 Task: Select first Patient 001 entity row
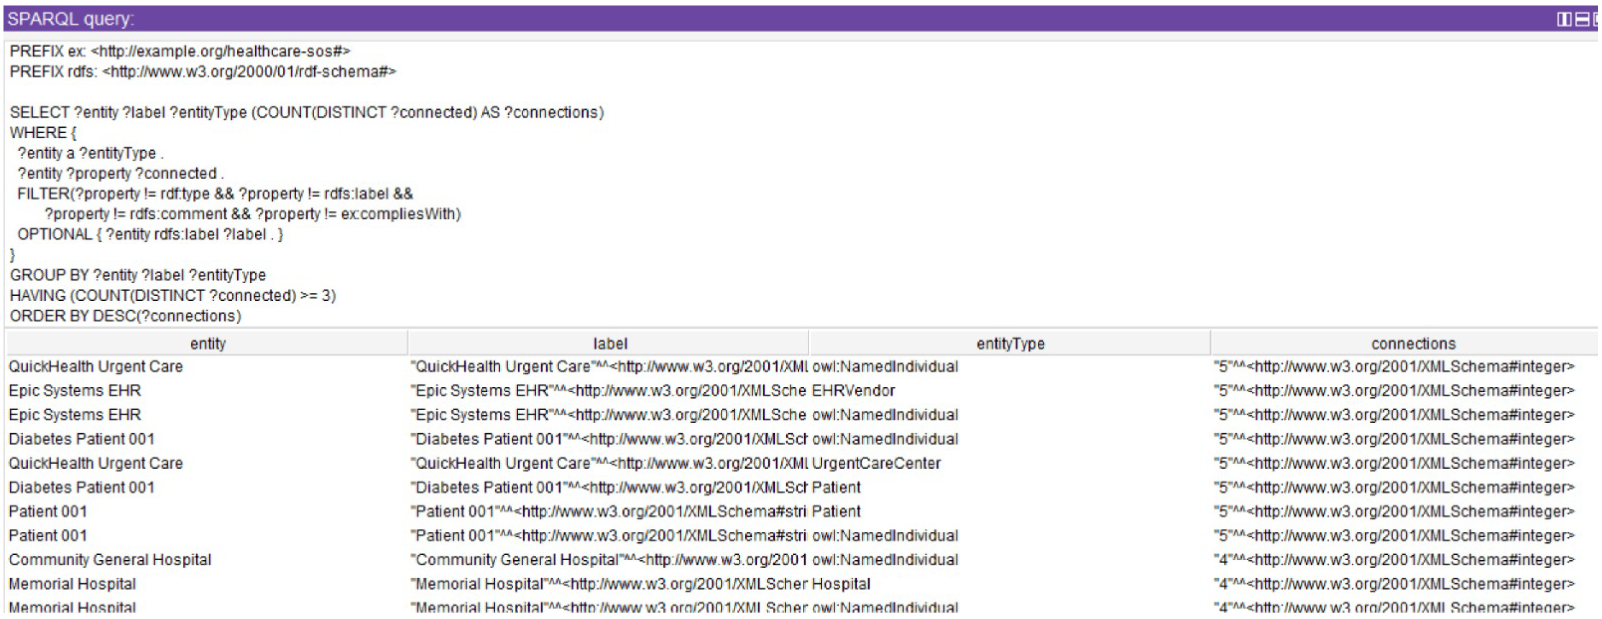(48, 512)
